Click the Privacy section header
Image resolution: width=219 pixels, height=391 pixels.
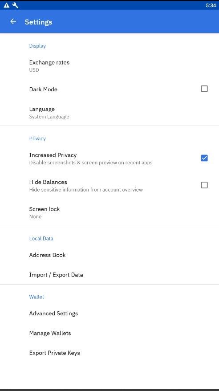point(37,138)
